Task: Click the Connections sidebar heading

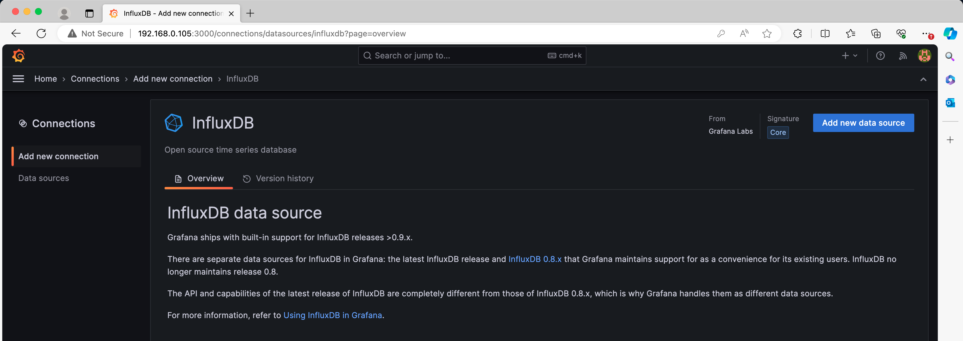Action: [x=64, y=124]
